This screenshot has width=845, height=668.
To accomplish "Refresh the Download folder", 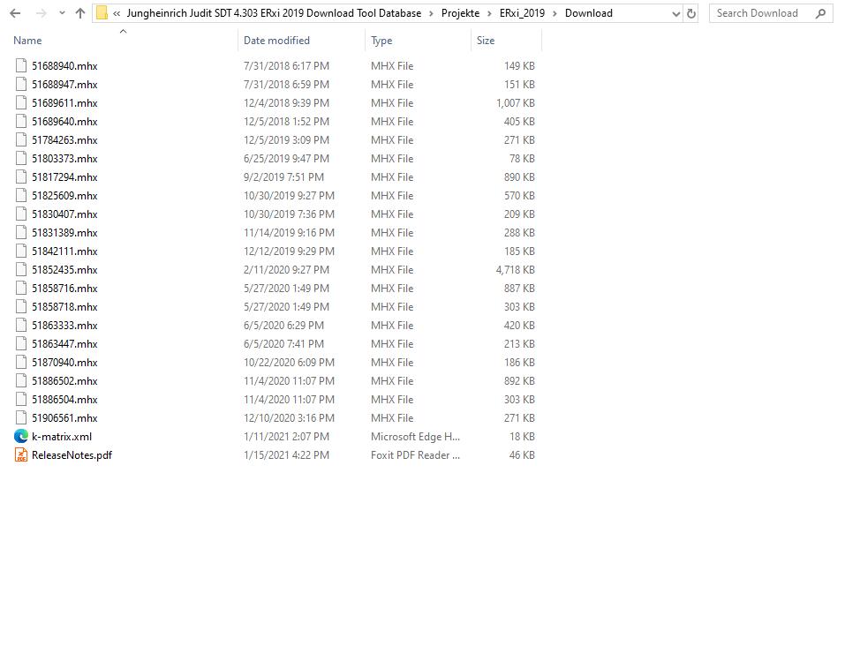I will coord(691,14).
